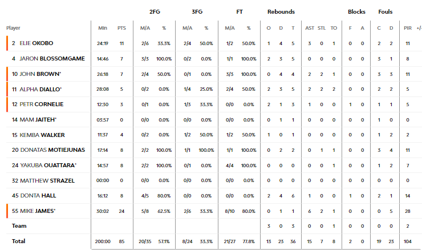Select the Fouls group header
422x250 pixels.
386,11
